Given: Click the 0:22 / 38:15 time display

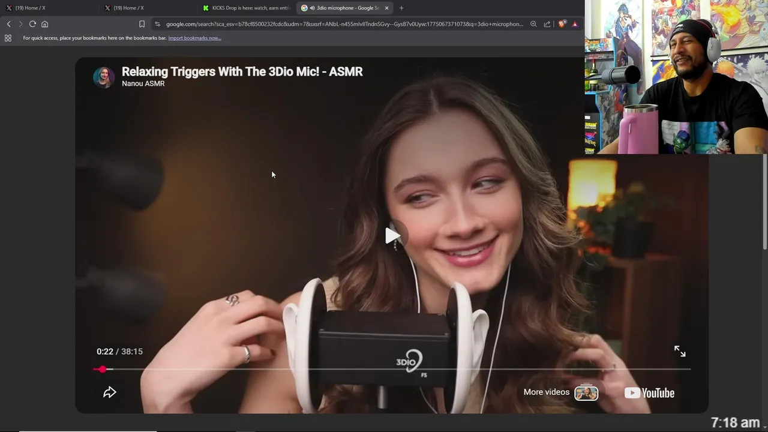Looking at the screenshot, I should tap(119, 352).
